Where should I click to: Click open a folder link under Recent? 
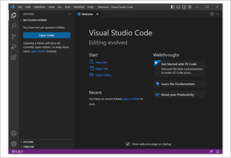(x=131, y=99)
